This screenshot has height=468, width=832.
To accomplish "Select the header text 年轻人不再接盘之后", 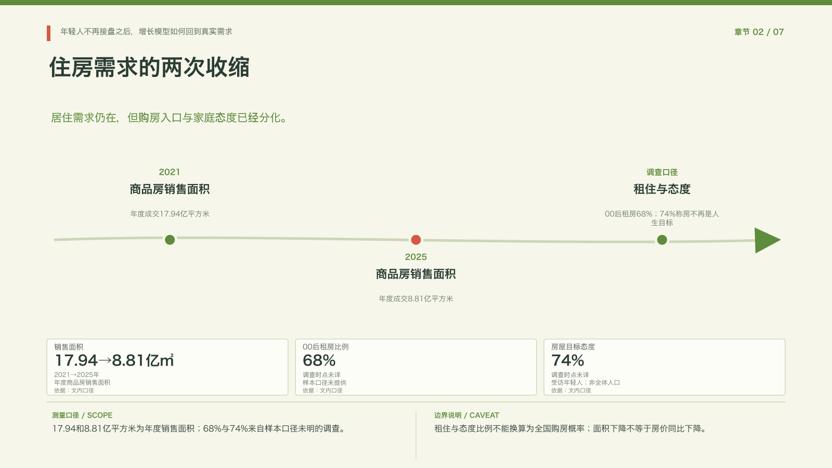I will tap(96, 32).
